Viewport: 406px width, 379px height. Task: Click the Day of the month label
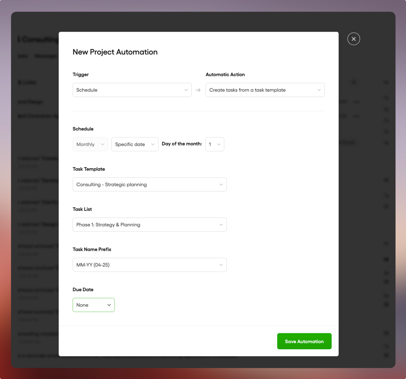pyautogui.click(x=182, y=144)
